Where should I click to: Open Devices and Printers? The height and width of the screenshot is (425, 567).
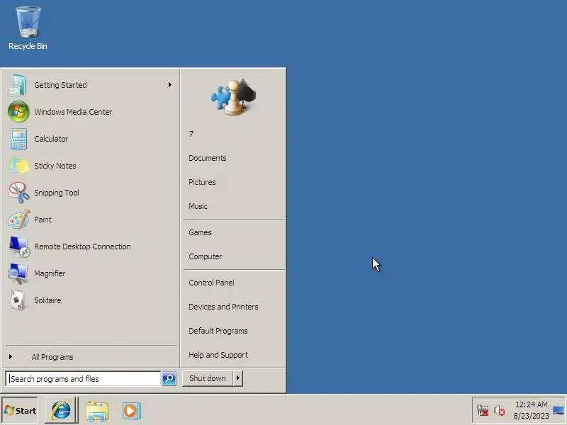coord(223,307)
